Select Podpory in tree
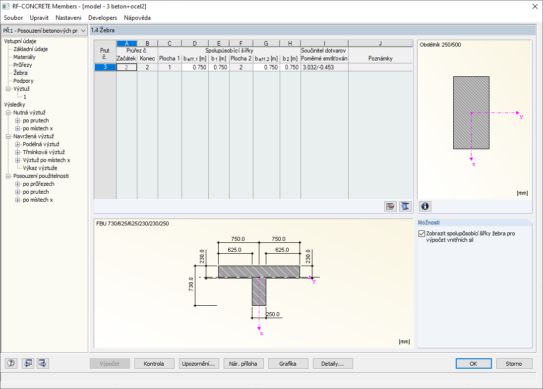The height and width of the screenshot is (389, 543). click(x=23, y=81)
